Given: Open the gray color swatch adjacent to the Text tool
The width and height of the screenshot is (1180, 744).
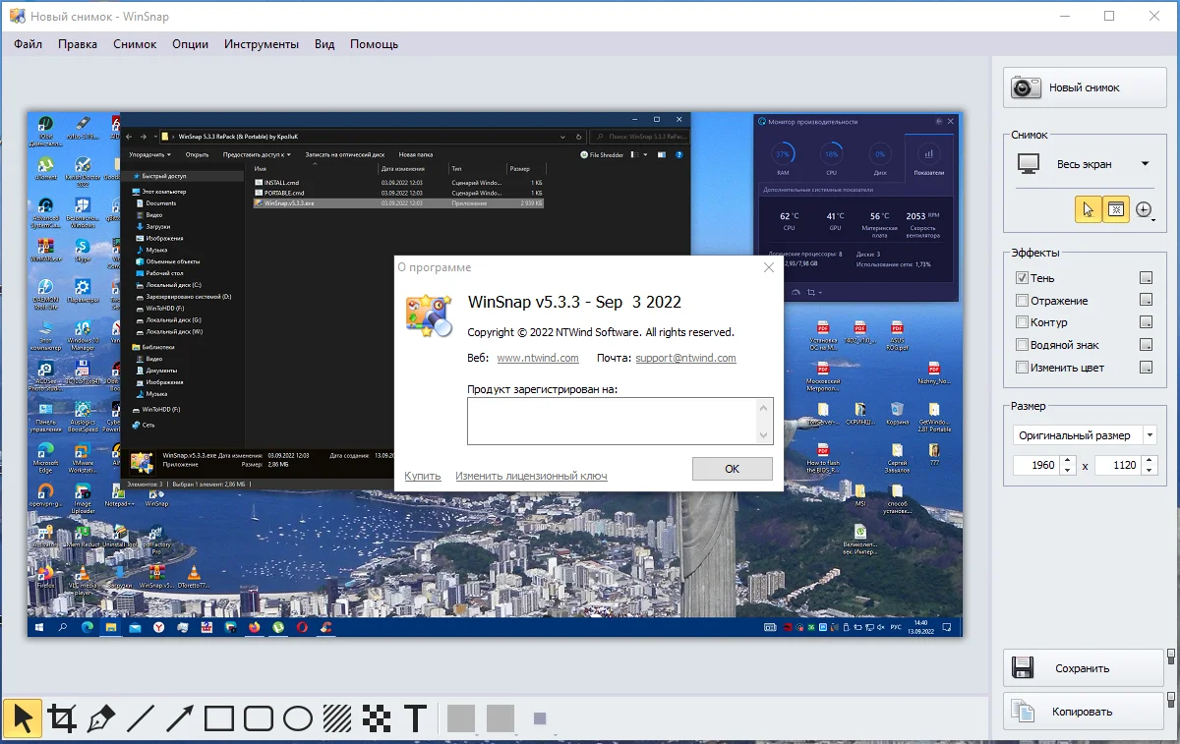Looking at the screenshot, I should tap(461, 718).
